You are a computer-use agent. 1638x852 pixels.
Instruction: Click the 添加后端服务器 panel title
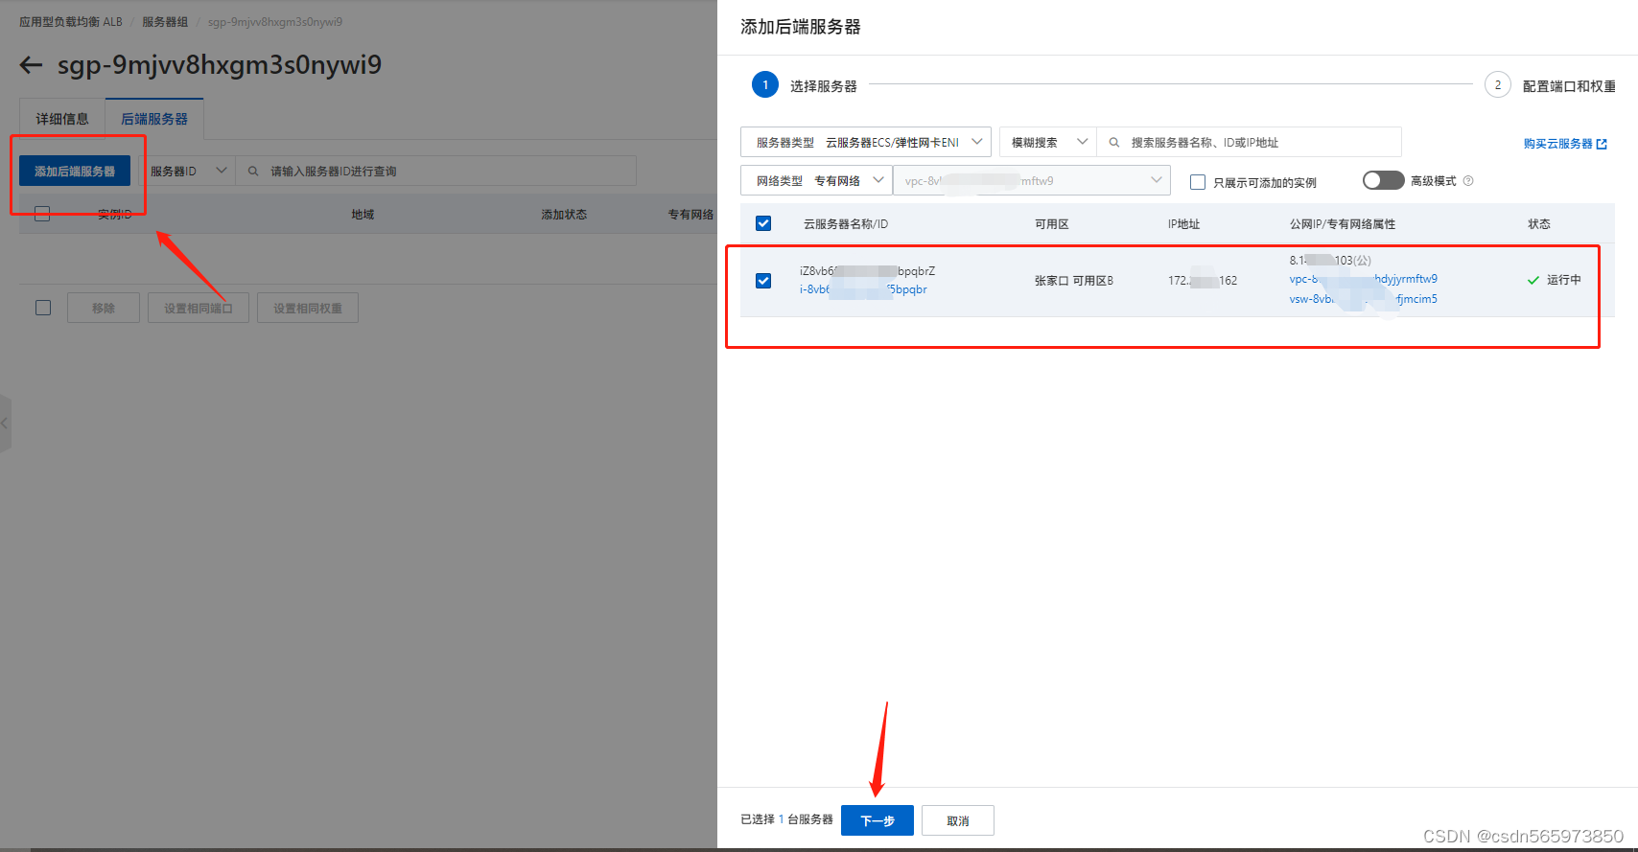801,27
